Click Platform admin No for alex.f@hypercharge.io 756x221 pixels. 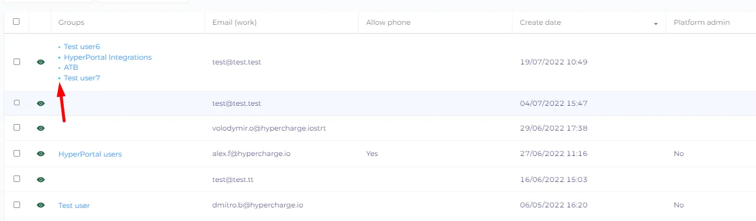click(679, 154)
